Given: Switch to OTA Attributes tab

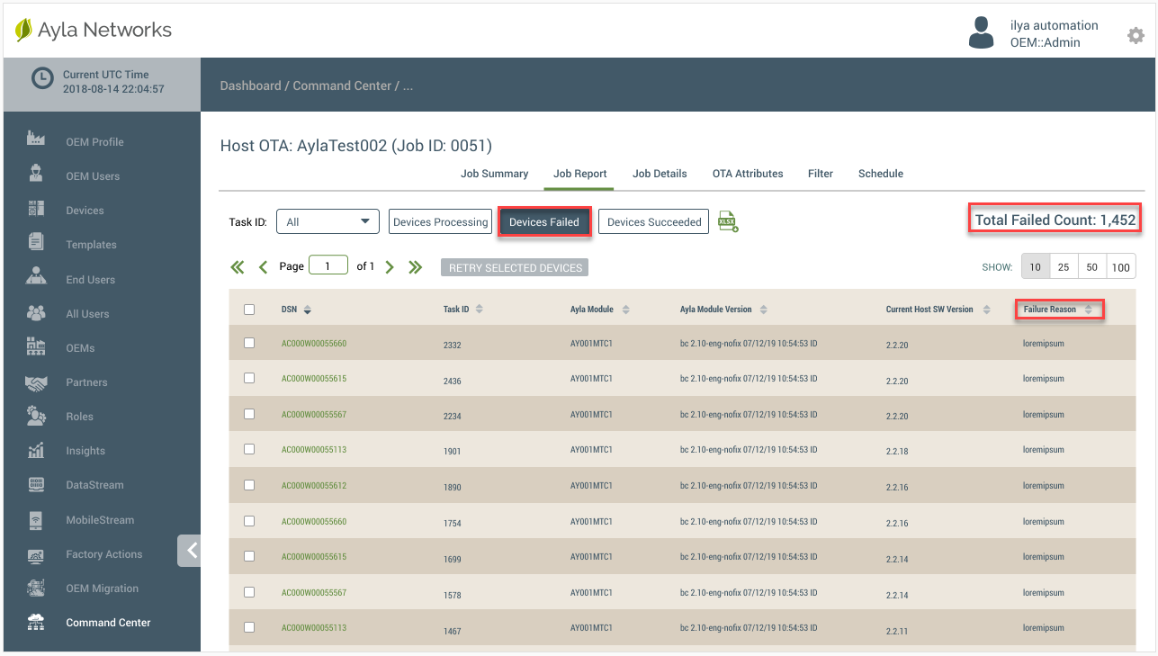Looking at the screenshot, I should click(x=748, y=174).
